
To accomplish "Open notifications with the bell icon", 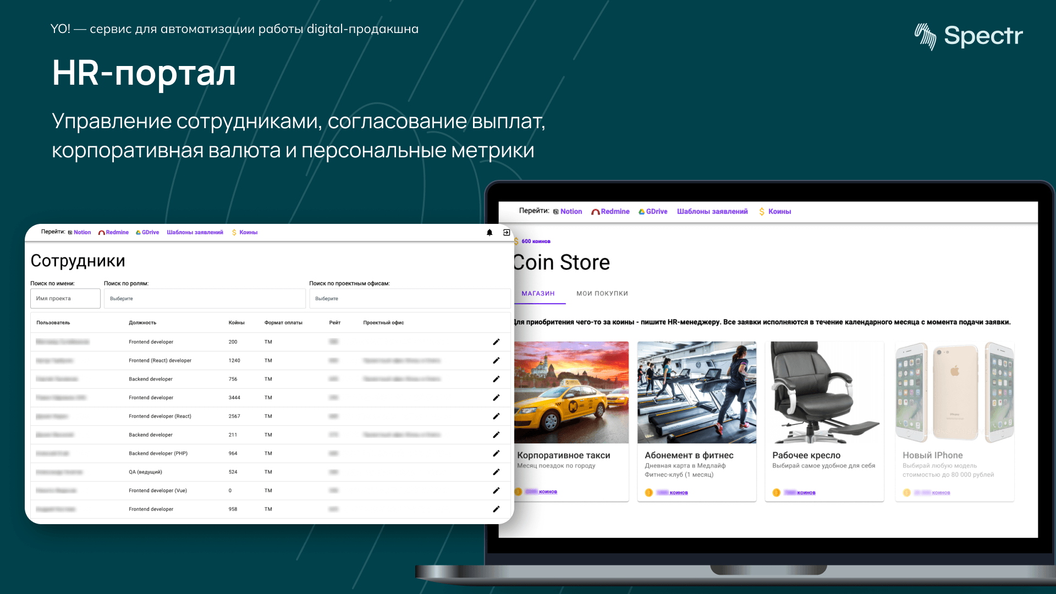I will coord(489,232).
